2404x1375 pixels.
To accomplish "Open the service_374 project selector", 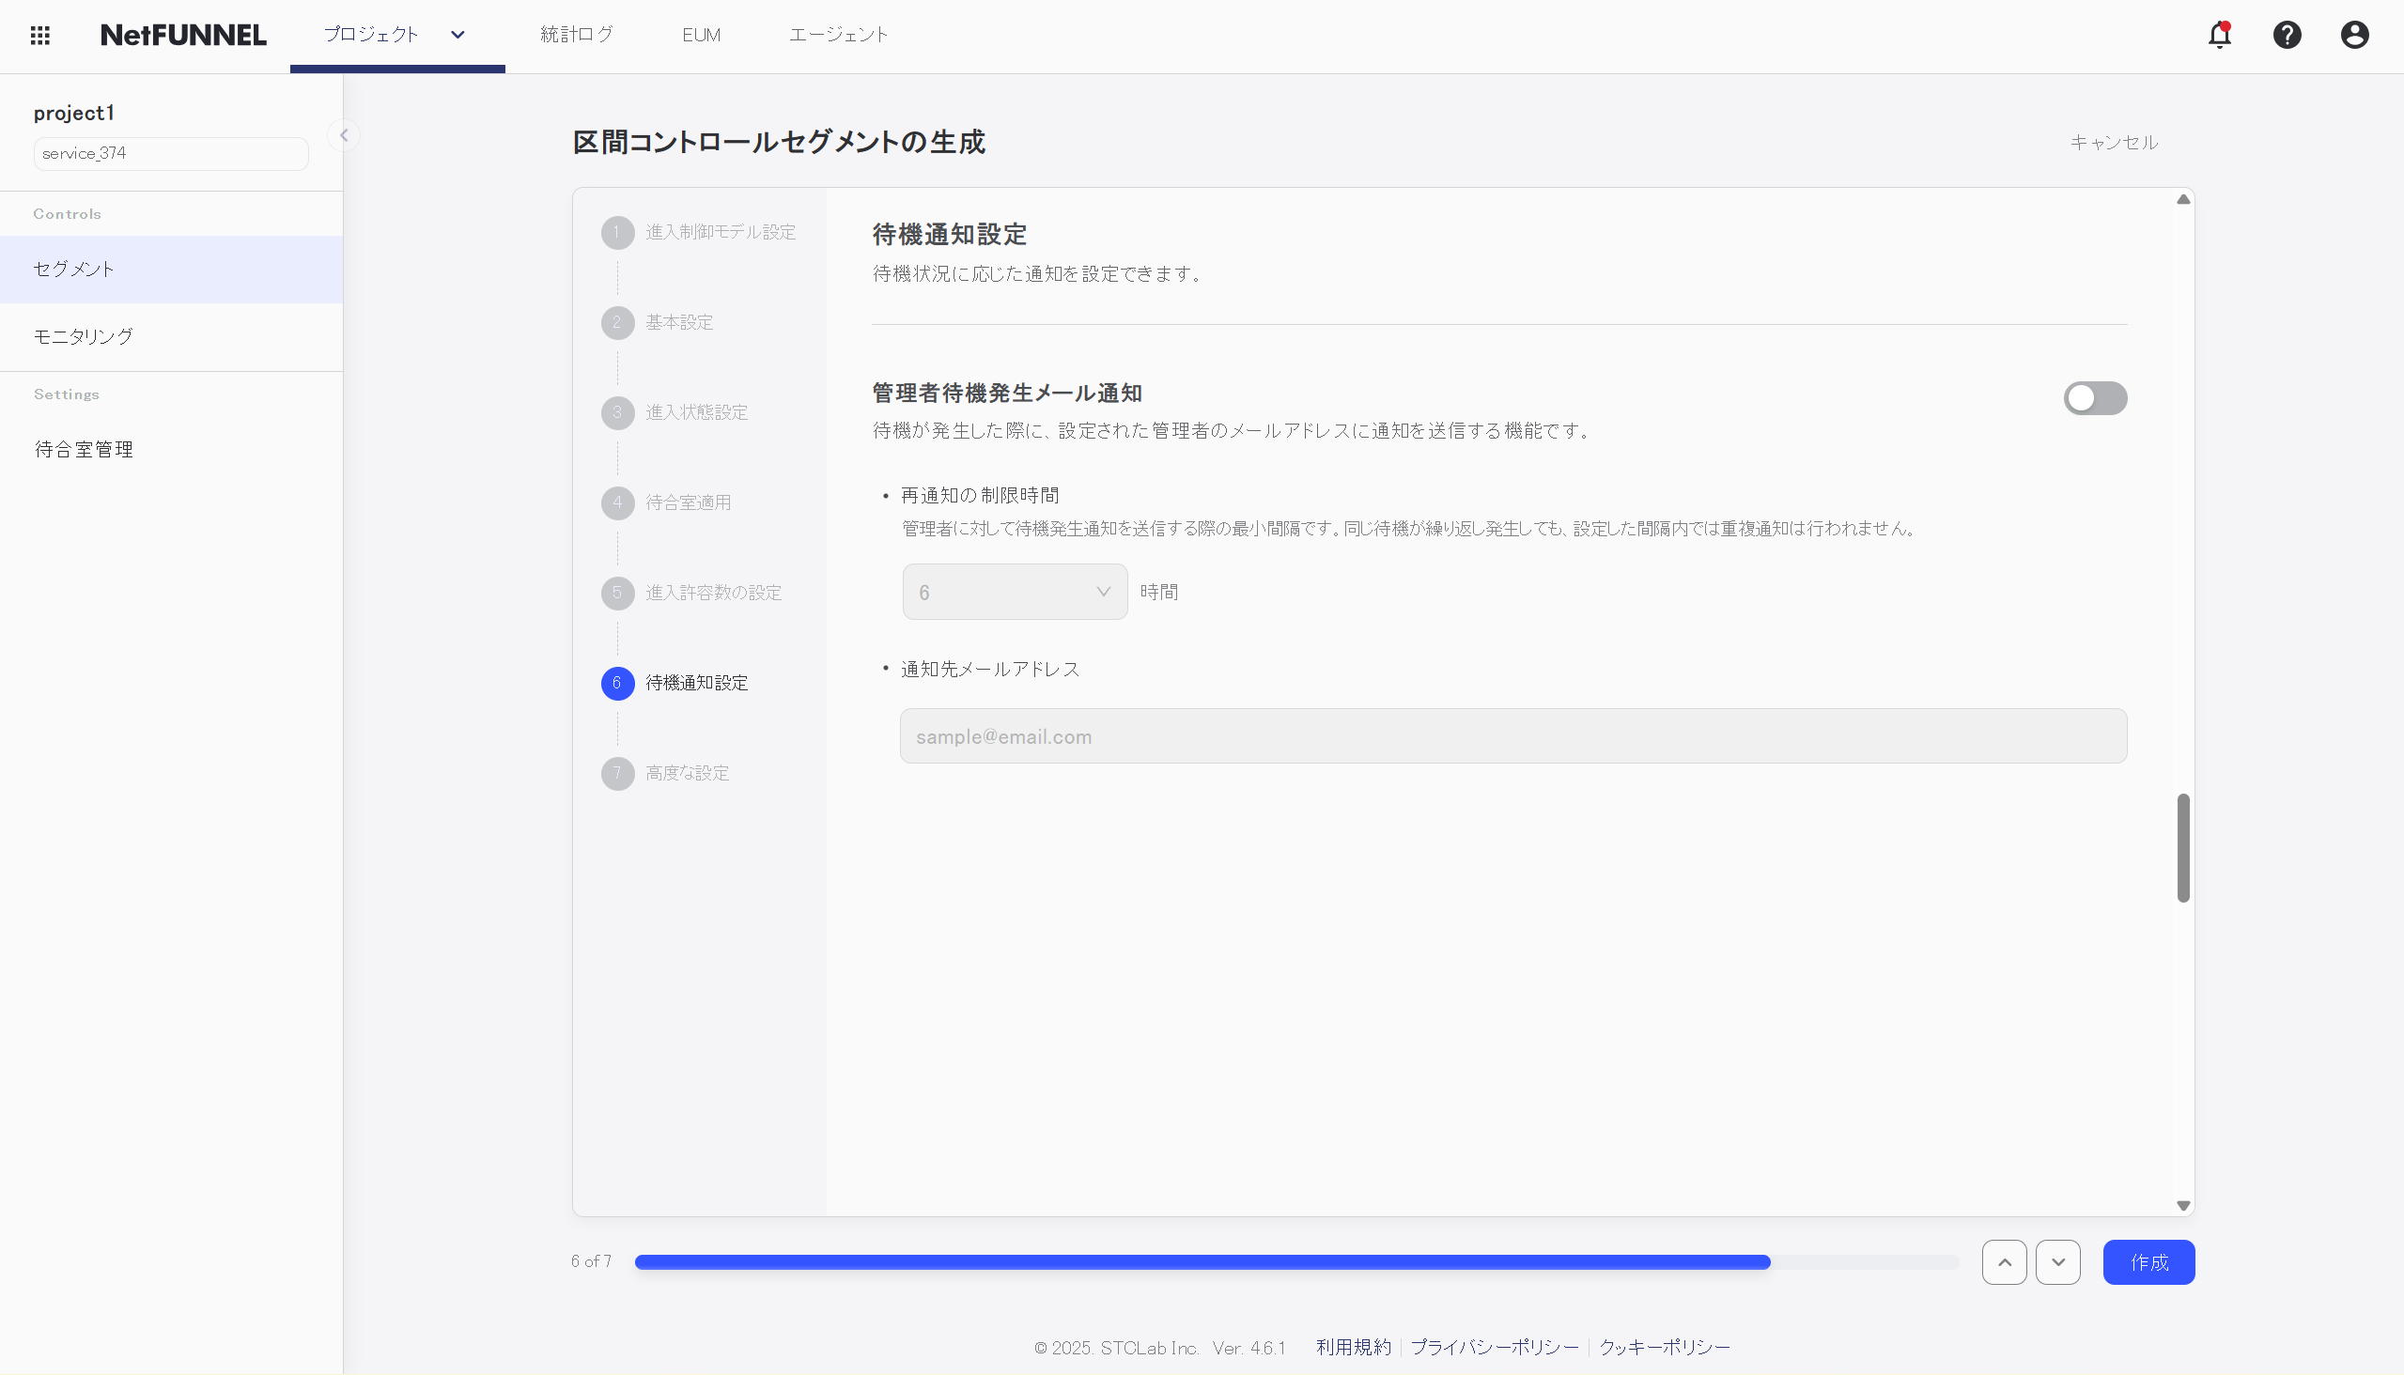I will click(170, 153).
